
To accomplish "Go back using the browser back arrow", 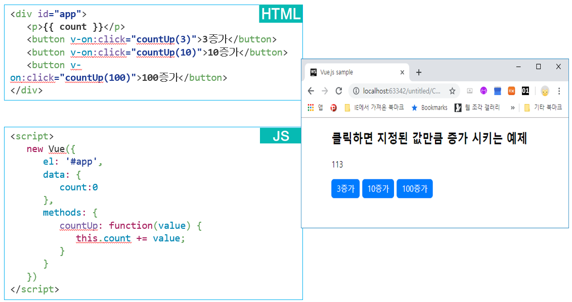I will point(311,91).
